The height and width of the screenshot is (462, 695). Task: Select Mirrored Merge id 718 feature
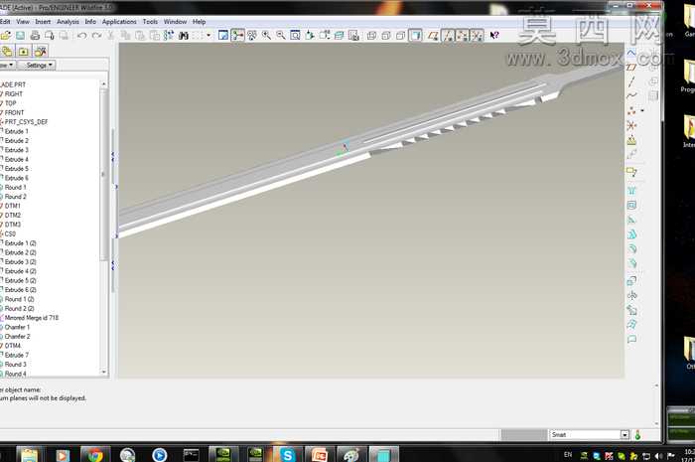point(31,318)
